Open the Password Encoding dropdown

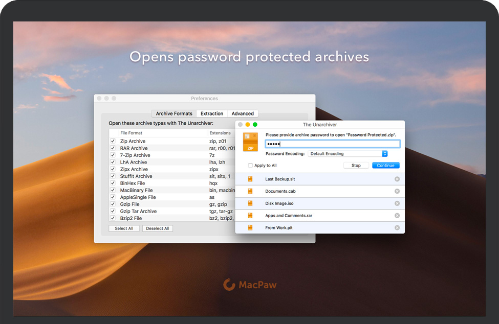point(348,154)
